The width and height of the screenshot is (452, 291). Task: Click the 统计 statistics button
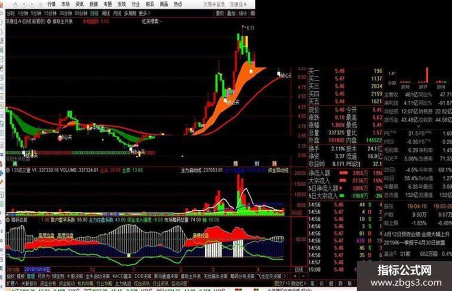[243, 13]
